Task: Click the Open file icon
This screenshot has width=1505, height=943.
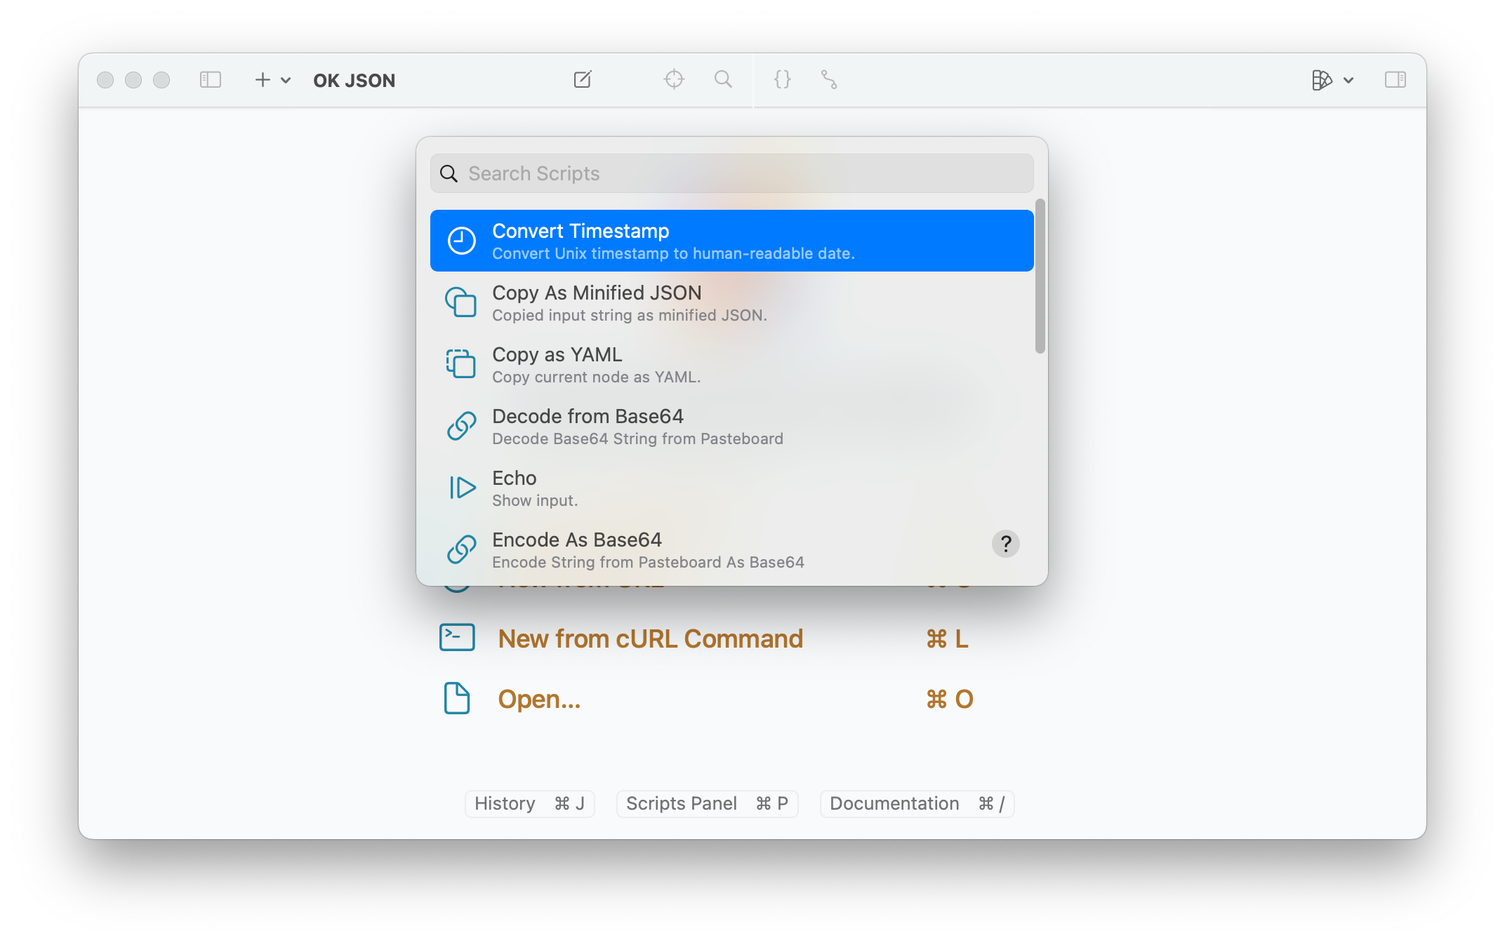Action: pyautogui.click(x=458, y=699)
